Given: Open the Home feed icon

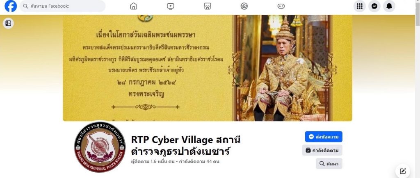Looking at the screenshot, I should click(x=133, y=6).
